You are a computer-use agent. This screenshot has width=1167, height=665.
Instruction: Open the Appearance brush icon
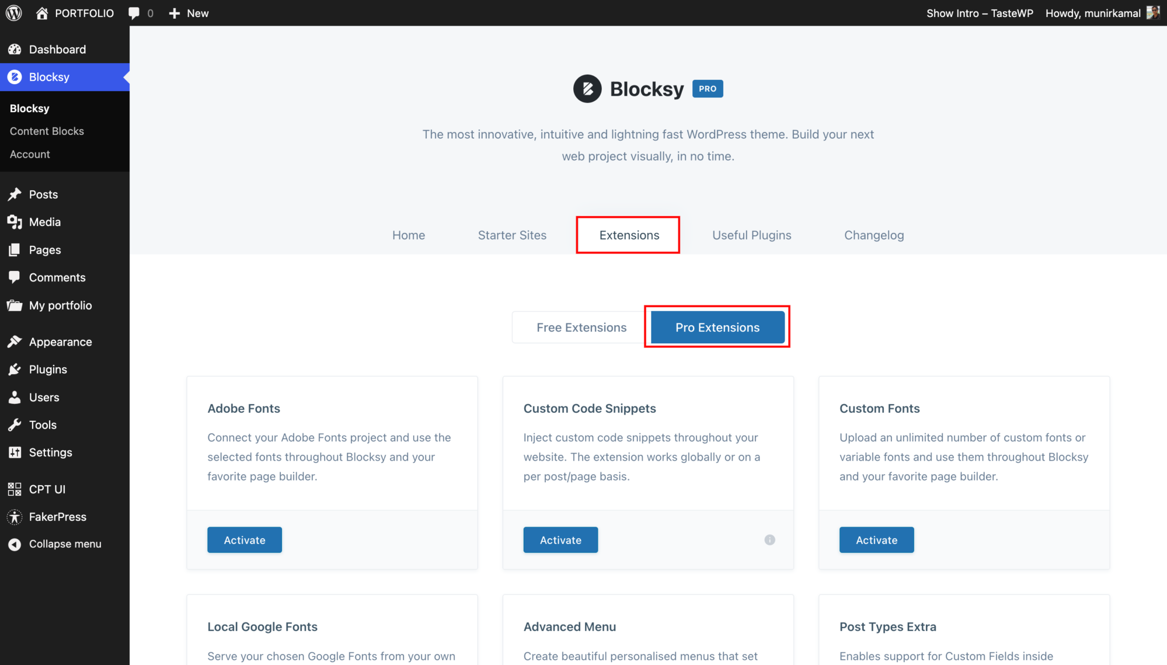pos(14,341)
